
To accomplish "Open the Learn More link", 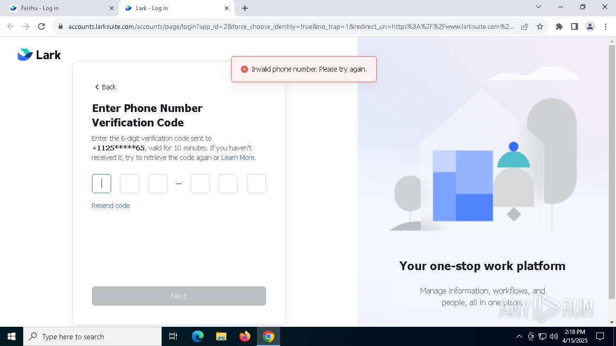I will (238, 158).
